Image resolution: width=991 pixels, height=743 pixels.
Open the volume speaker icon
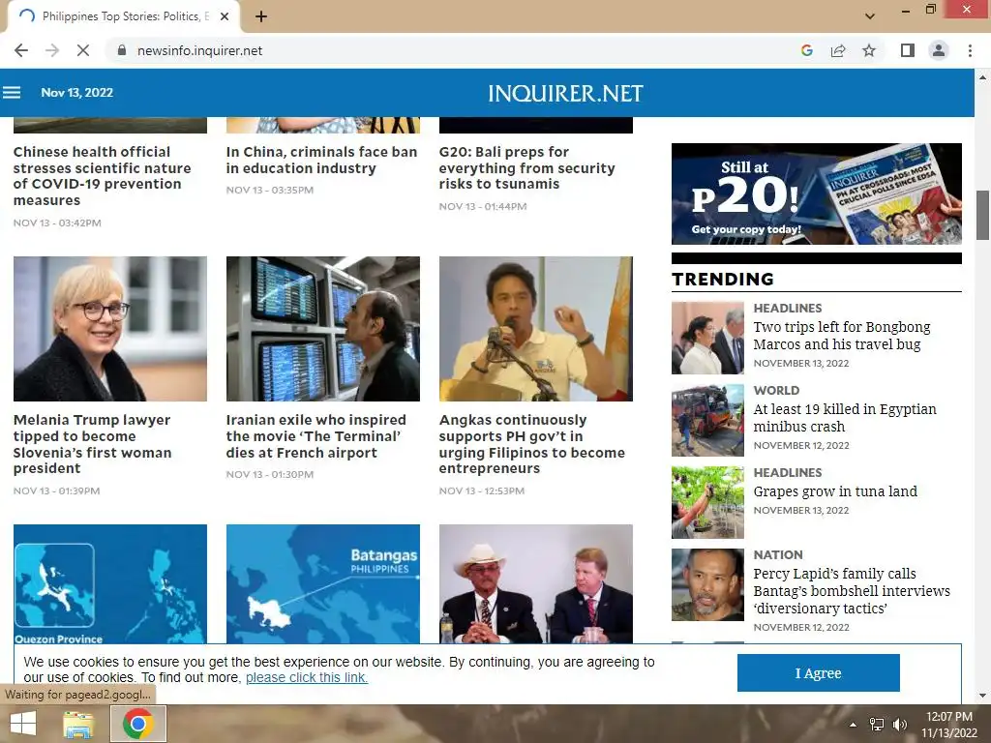pyautogui.click(x=899, y=725)
